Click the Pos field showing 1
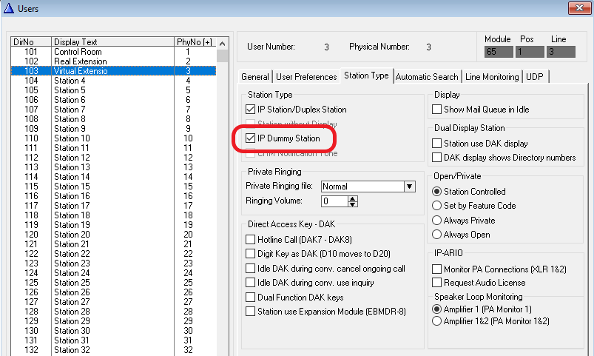The width and height of the screenshot is (594, 356). [530, 52]
